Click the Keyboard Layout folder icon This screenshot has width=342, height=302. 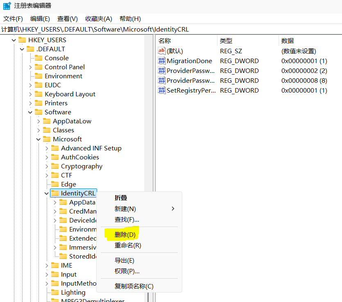click(x=39, y=94)
